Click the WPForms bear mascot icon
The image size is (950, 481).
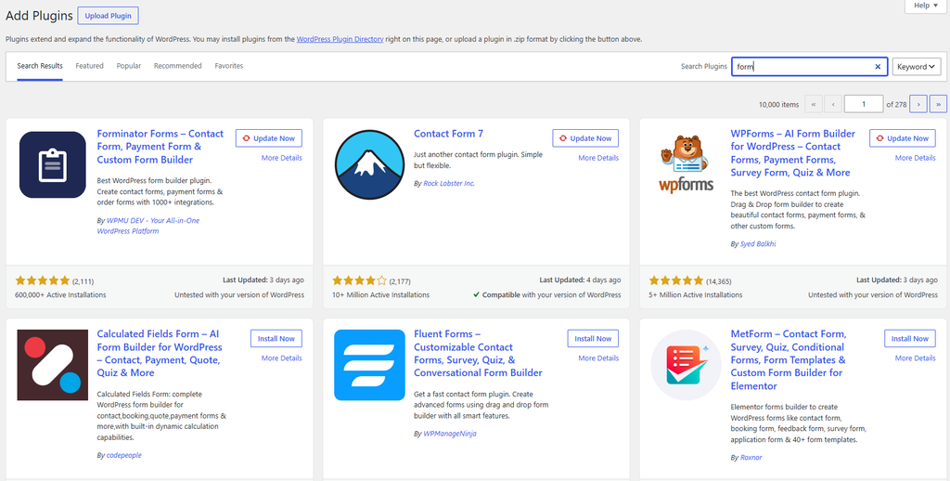tap(686, 162)
